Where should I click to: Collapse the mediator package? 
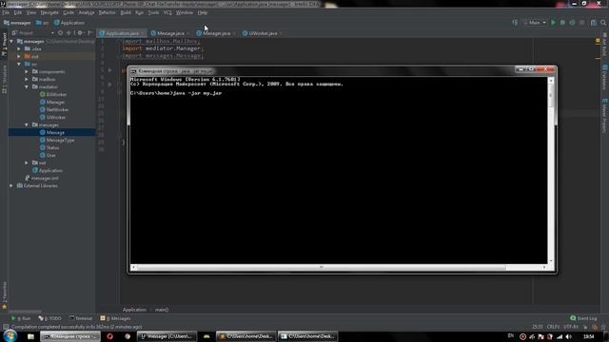tap(27, 86)
